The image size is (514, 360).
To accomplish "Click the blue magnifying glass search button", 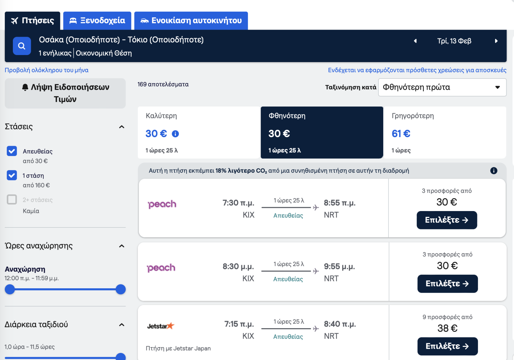I will click(22, 46).
